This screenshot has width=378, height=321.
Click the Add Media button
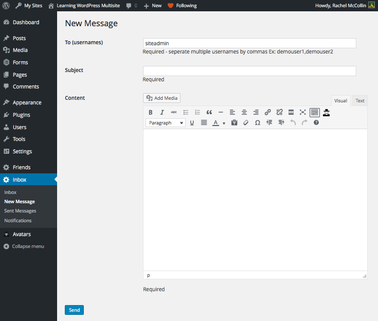point(162,98)
